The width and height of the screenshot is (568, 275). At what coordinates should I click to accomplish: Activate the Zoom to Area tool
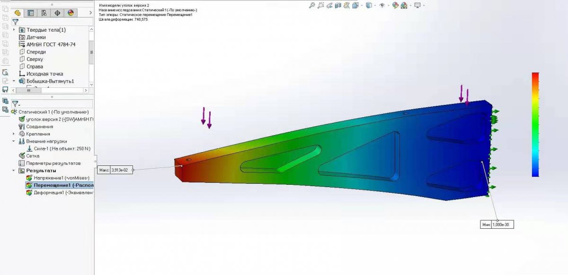[321, 5]
